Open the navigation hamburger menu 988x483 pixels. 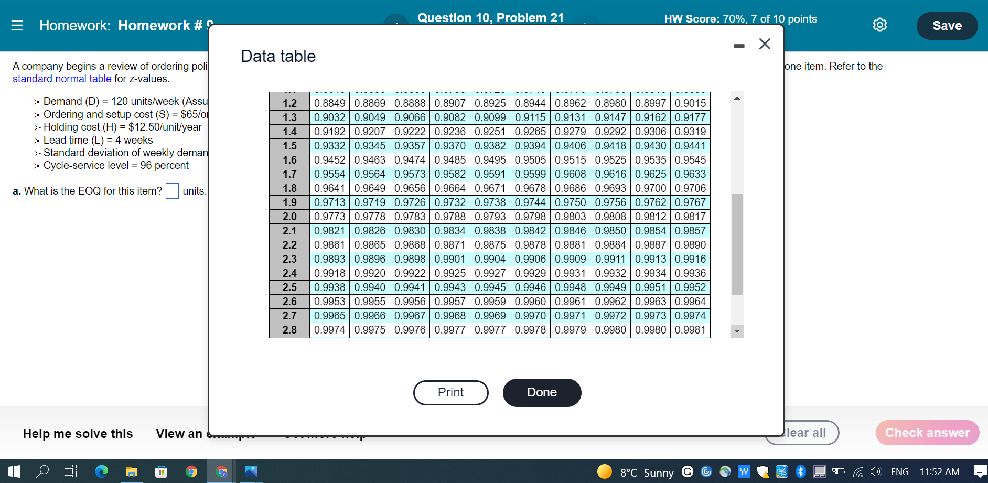[x=18, y=25]
